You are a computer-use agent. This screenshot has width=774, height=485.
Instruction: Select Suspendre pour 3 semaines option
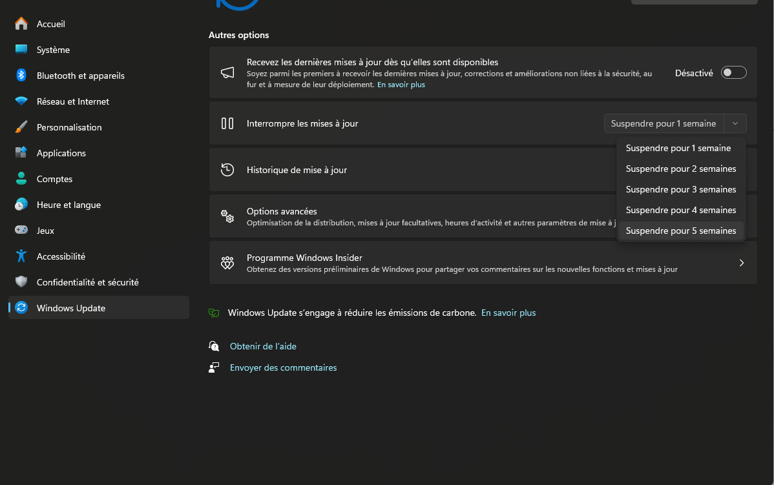tap(681, 189)
